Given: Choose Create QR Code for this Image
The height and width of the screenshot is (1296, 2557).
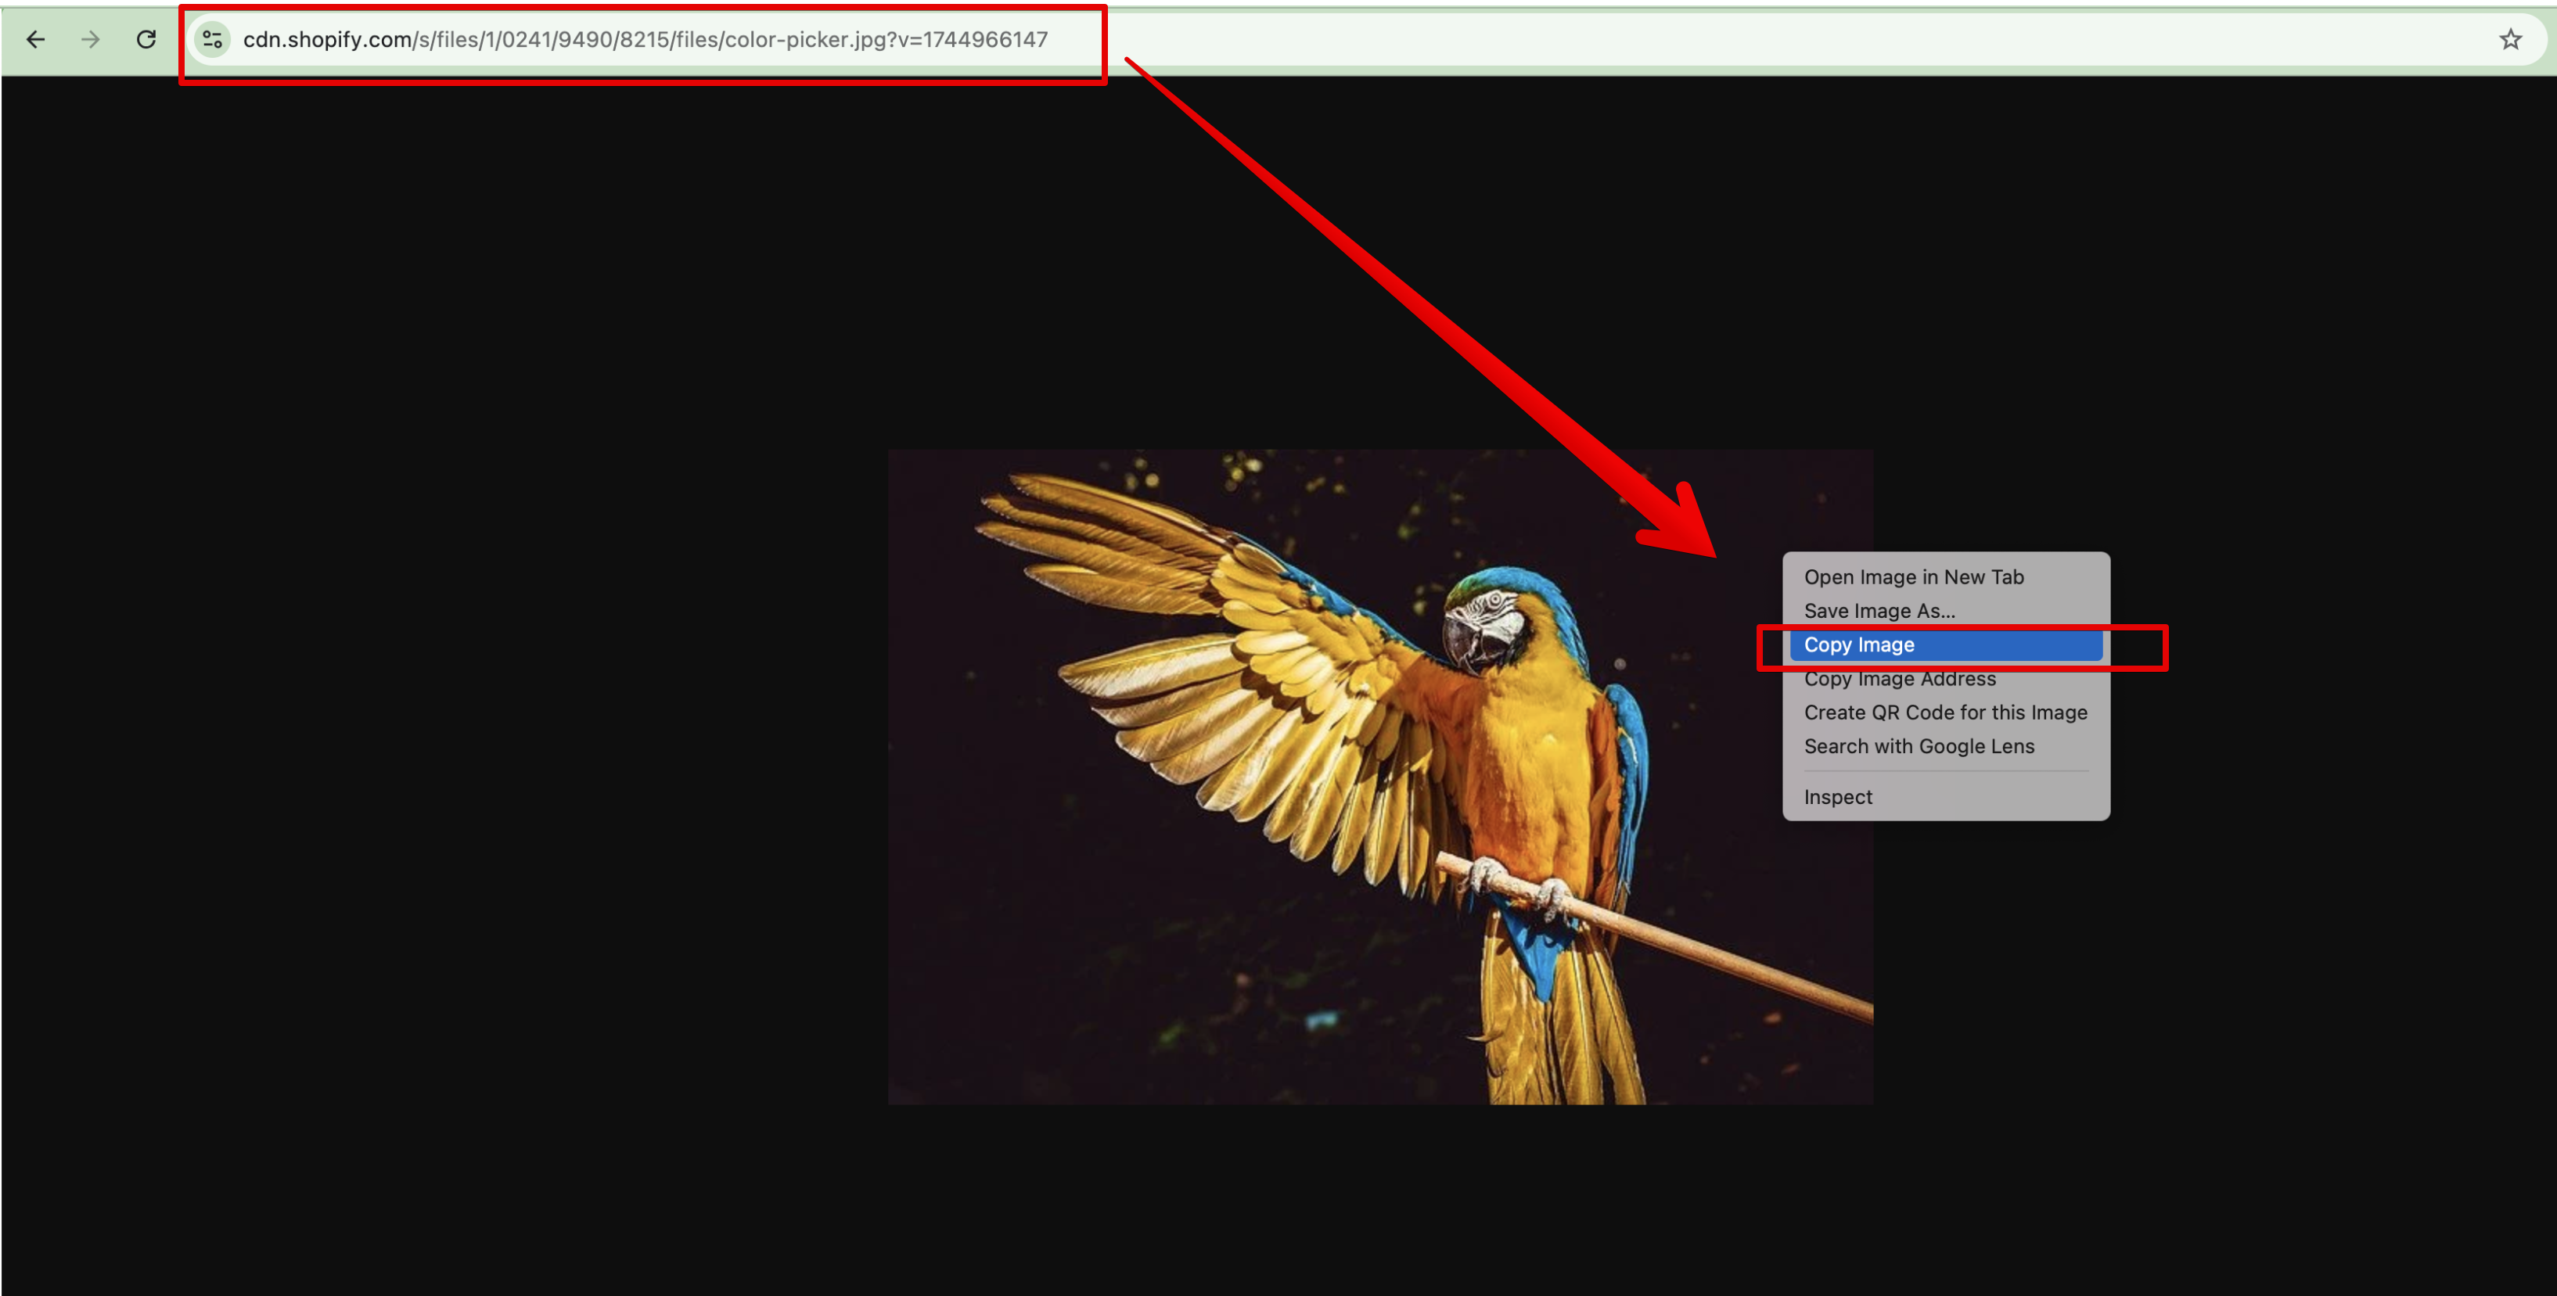Looking at the screenshot, I should (1944, 713).
